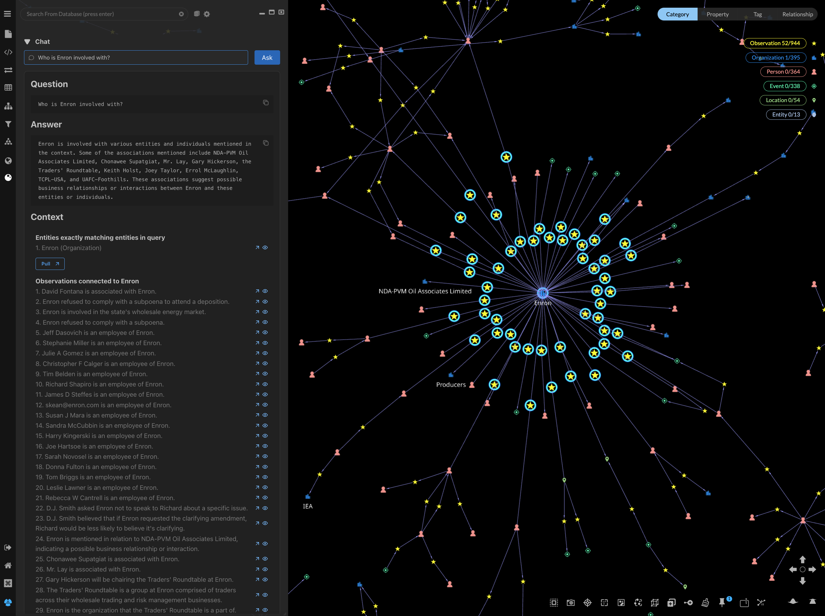Switch to the Category tab

click(x=677, y=14)
